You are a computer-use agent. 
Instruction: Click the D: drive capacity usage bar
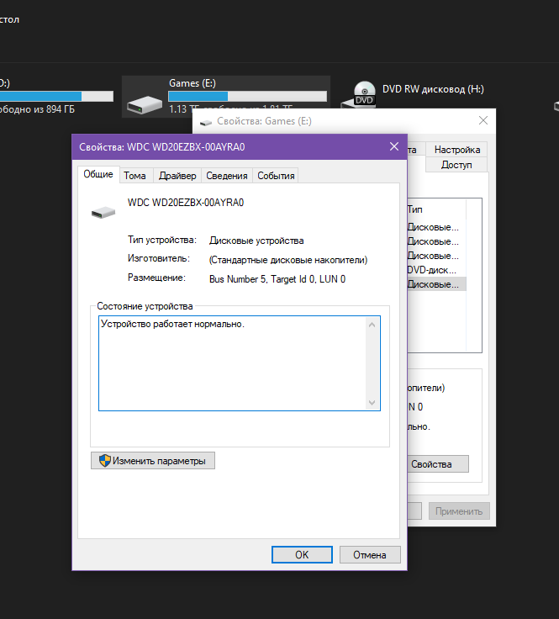tap(56, 96)
